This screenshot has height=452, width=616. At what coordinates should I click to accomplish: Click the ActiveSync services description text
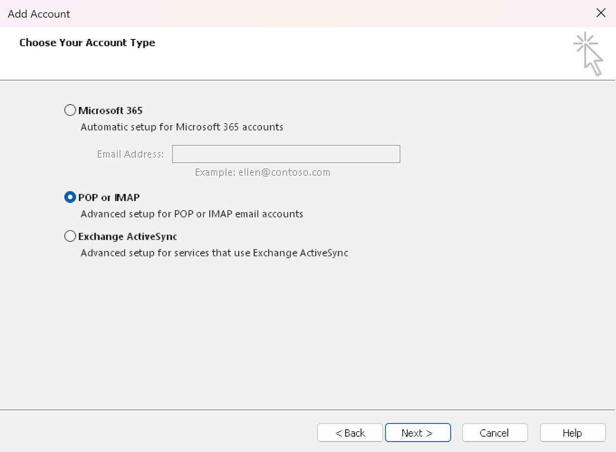(x=214, y=253)
